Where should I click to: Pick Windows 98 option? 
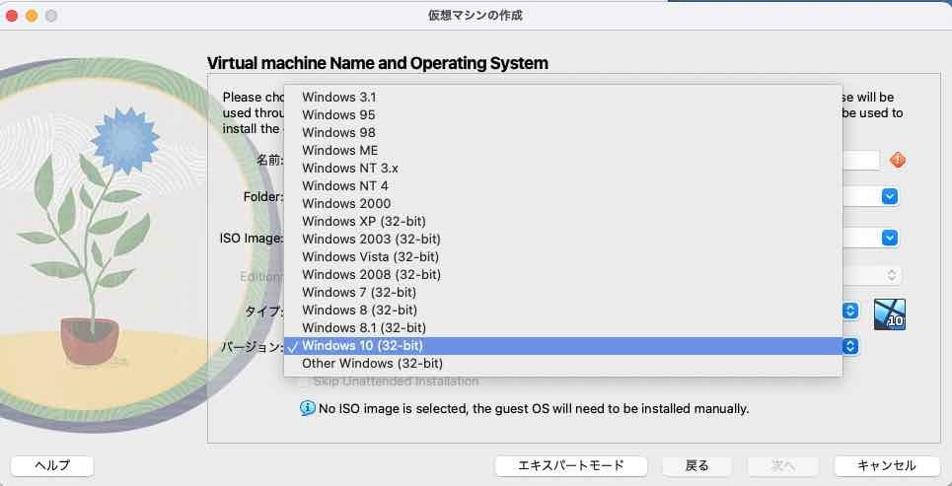tap(563, 132)
